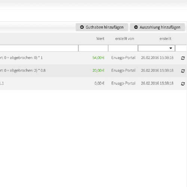The width and height of the screenshot is (187, 187).
Task: Open the erstellt date filter dropdown
Action: [x=156, y=48]
